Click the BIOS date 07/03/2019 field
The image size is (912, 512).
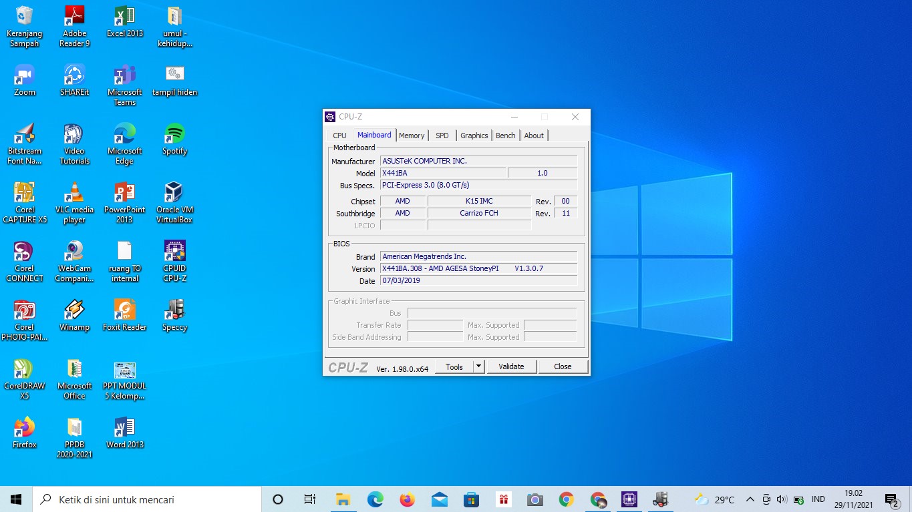pos(478,280)
